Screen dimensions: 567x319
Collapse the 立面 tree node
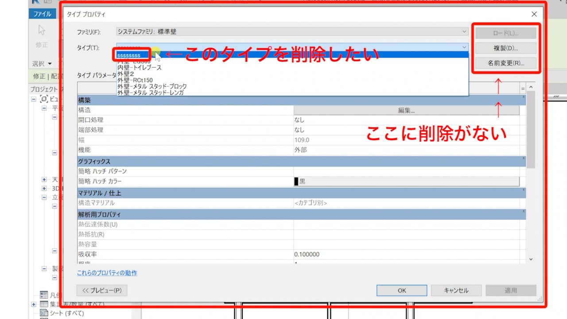(44, 197)
